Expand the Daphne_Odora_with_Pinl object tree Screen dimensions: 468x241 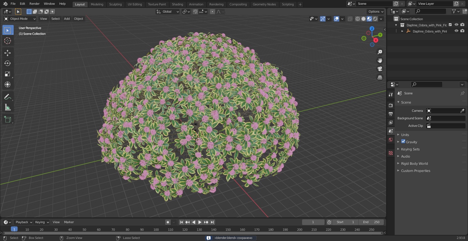pyautogui.click(x=402, y=31)
